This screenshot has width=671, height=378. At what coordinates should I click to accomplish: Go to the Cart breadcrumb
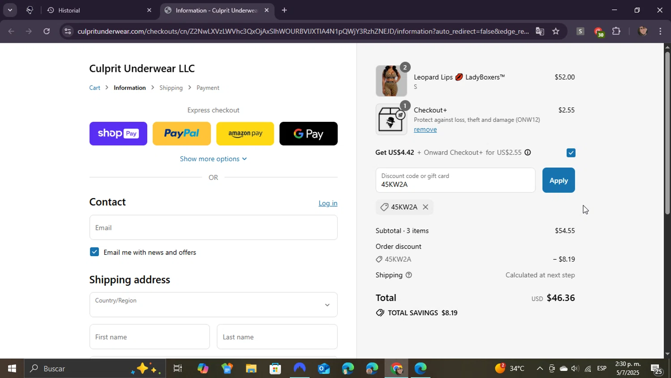tap(95, 88)
